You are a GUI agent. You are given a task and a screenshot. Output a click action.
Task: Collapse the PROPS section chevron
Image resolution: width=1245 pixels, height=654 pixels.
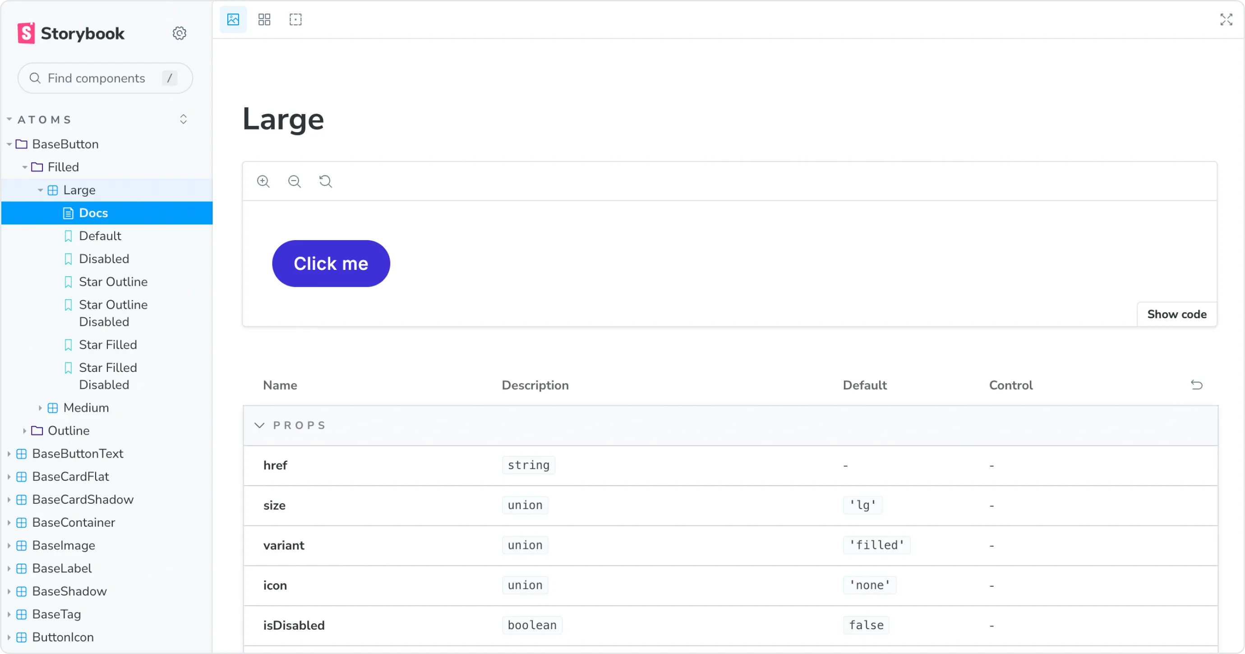[259, 425]
